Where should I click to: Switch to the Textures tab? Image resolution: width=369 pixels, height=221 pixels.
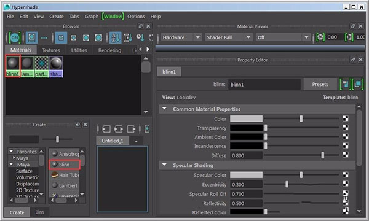coord(51,50)
